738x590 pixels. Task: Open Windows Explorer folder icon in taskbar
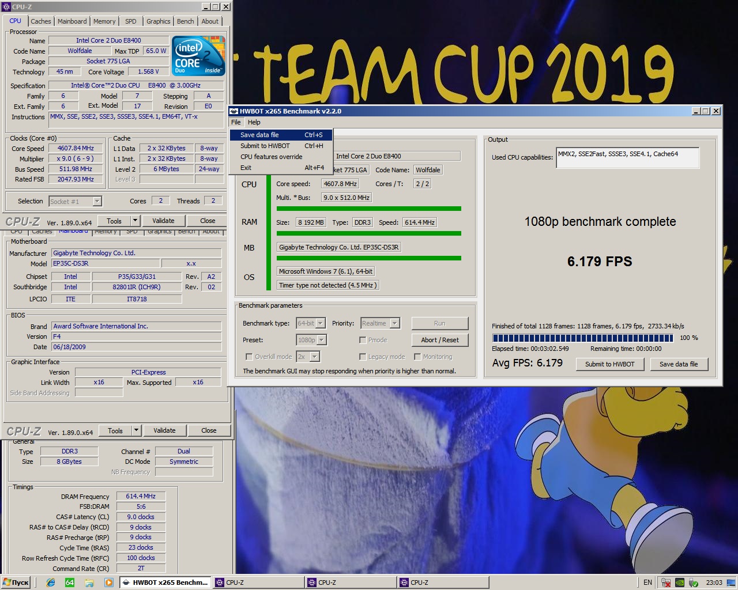[x=89, y=583]
